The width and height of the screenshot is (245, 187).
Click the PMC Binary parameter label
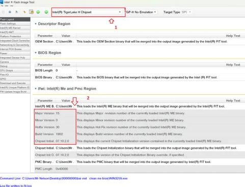pyautogui.click(x=44, y=162)
